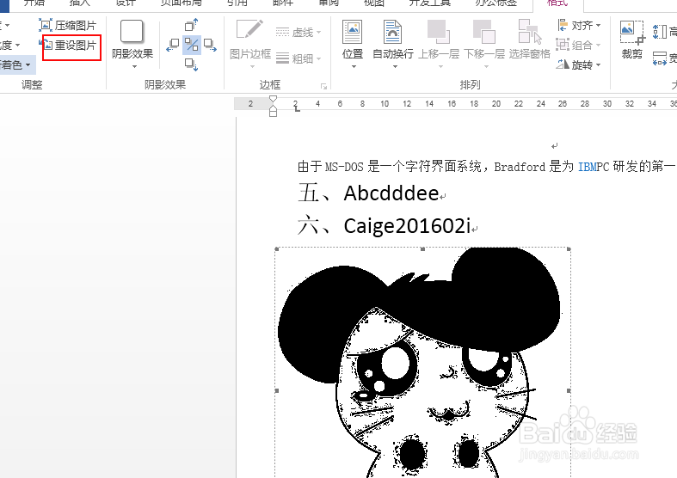Click Reset Picture (重设图片)
This screenshot has width=677, height=478.
(69, 46)
